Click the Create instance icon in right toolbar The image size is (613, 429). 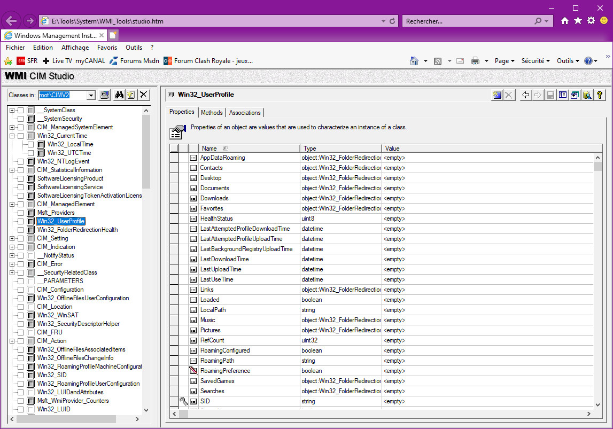point(497,95)
